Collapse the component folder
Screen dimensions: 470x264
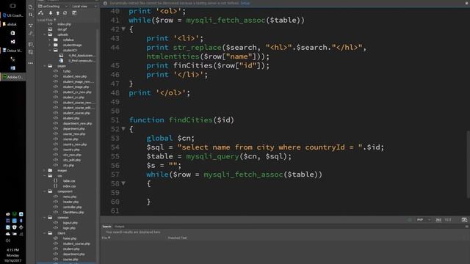[45, 191]
